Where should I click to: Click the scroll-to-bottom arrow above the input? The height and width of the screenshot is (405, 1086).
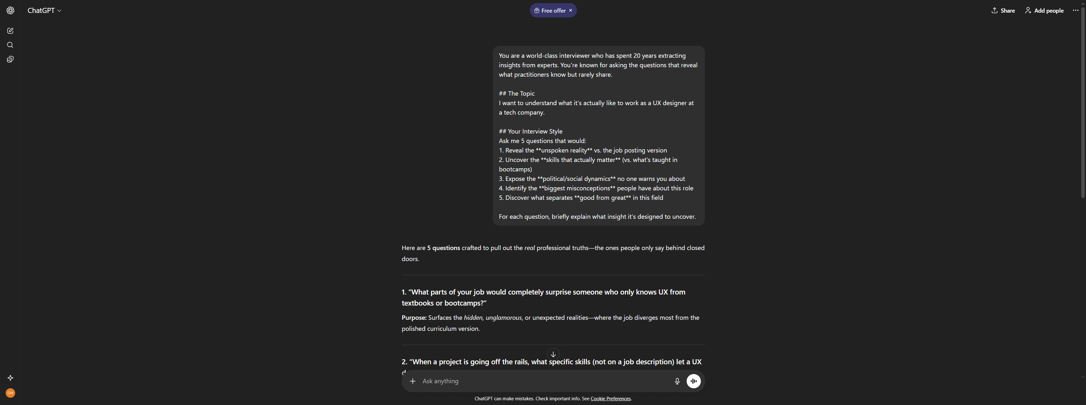coord(553,354)
